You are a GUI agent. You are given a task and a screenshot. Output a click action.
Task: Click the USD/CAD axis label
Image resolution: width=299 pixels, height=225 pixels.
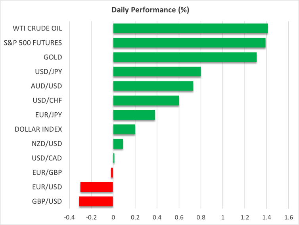click(x=46, y=158)
